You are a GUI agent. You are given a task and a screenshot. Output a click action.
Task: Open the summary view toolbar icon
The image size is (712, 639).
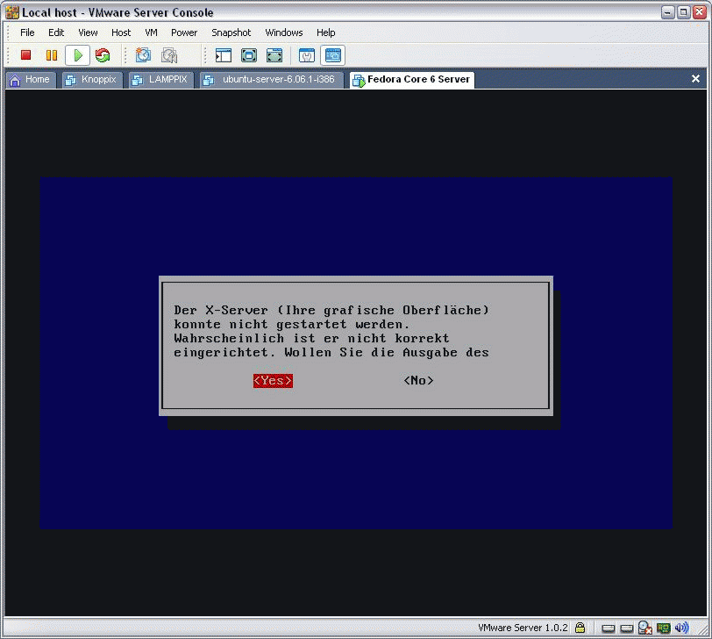[307, 55]
